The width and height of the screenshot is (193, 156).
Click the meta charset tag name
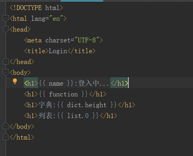pyautogui.click(x=35, y=40)
